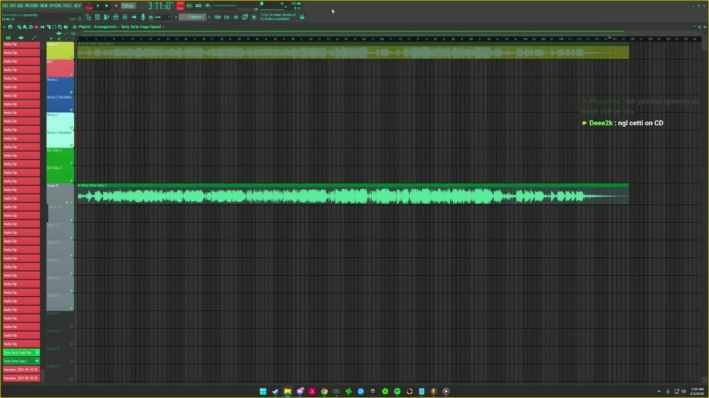Image resolution: width=709 pixels, height=398 pixels.
Task: Select the Verse 1 Doubles track header
Action: pyautogui.click(x=60, y=103)
